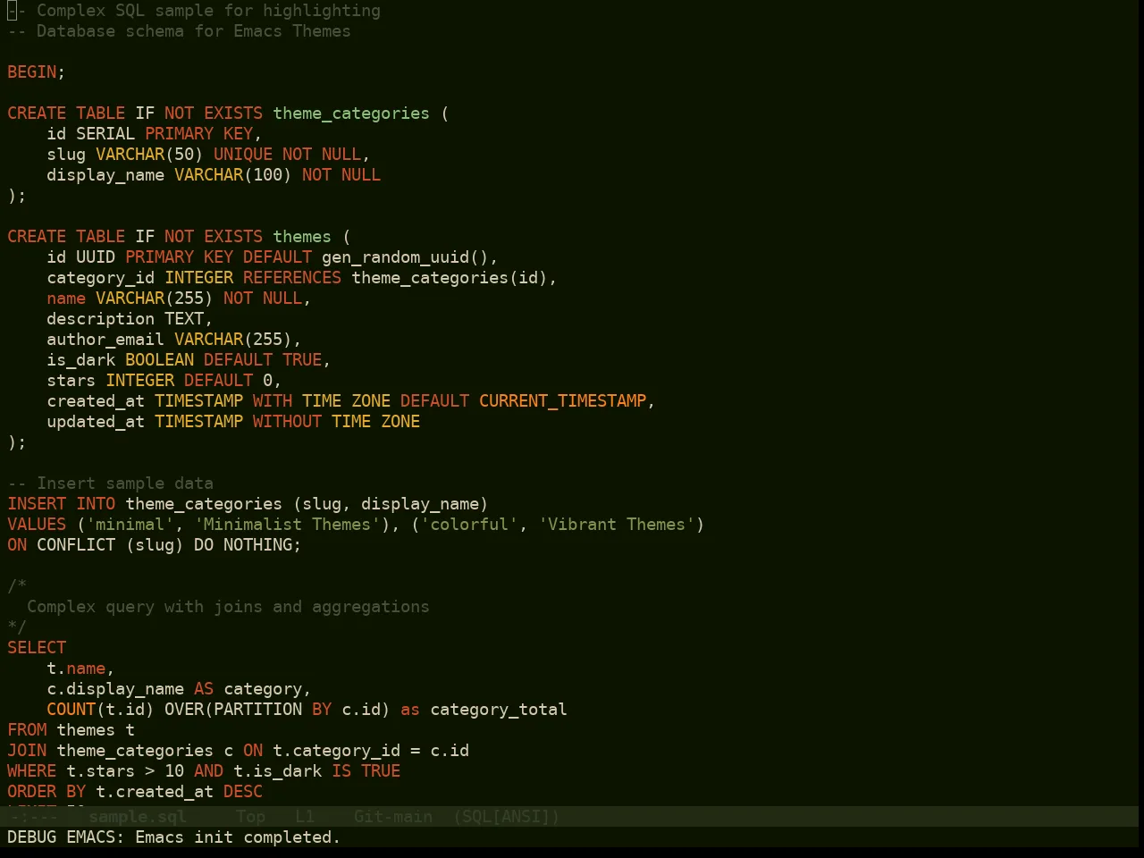Click the JOIN keyword
This screenshot has height=858, width=1144.
click(x=27, y=751)
